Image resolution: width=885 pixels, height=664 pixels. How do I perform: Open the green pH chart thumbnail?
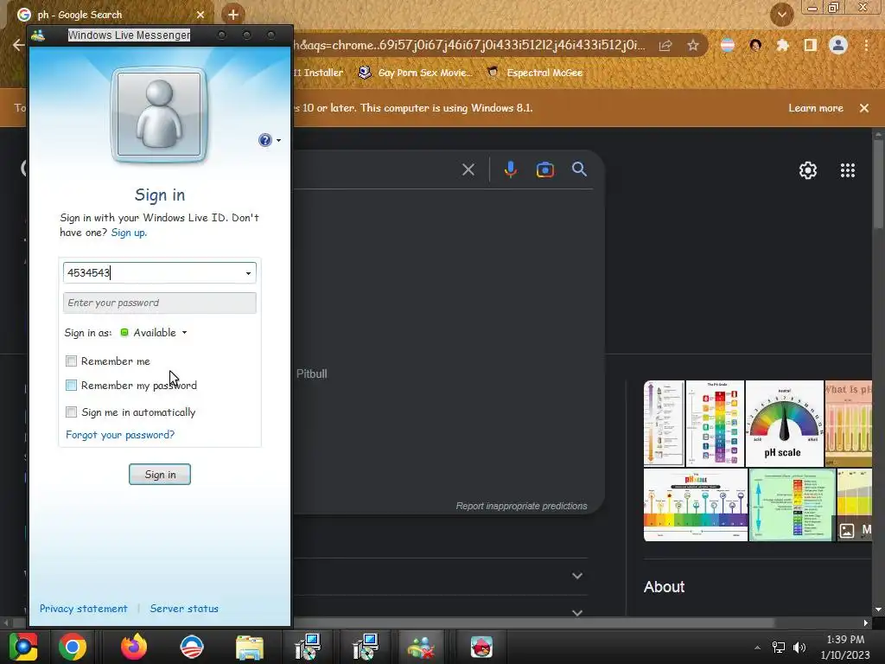click(x=792, y=505)
